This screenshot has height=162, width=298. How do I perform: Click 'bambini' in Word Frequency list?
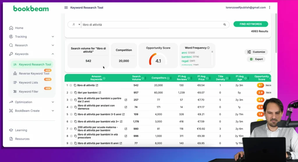point(187,57)
